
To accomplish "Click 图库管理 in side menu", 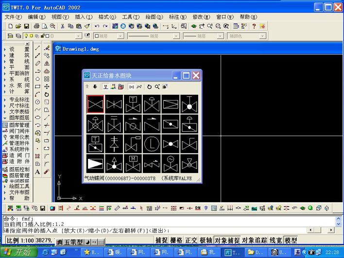I will 16,125.
